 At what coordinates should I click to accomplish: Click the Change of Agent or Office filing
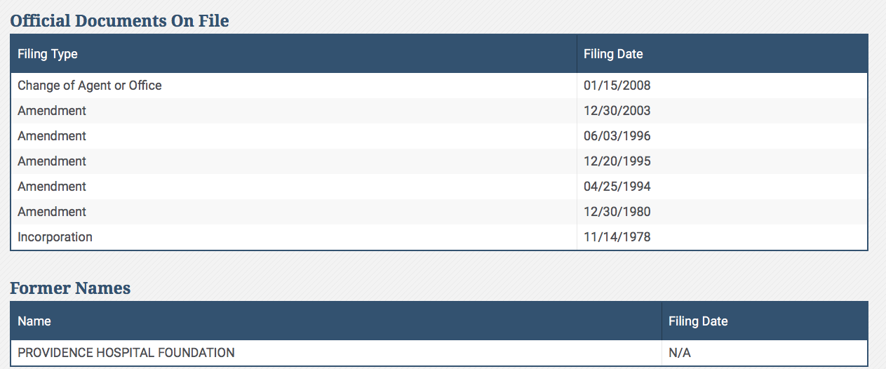point(90,86)
